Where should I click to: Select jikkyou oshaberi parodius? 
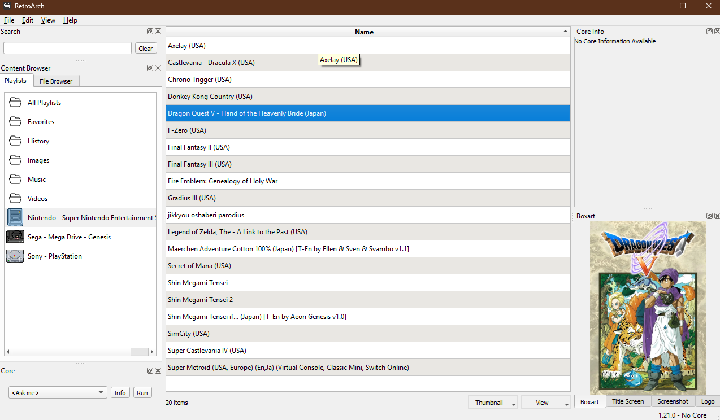[x=368, y=215]
